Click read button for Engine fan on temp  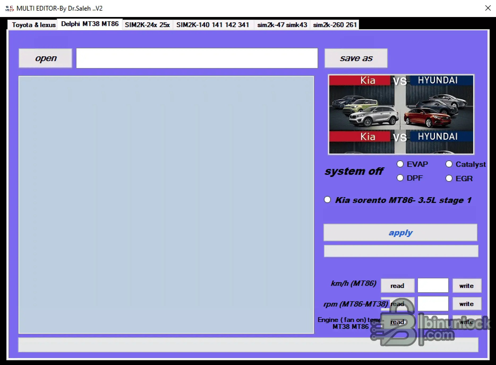coord(397,322)
